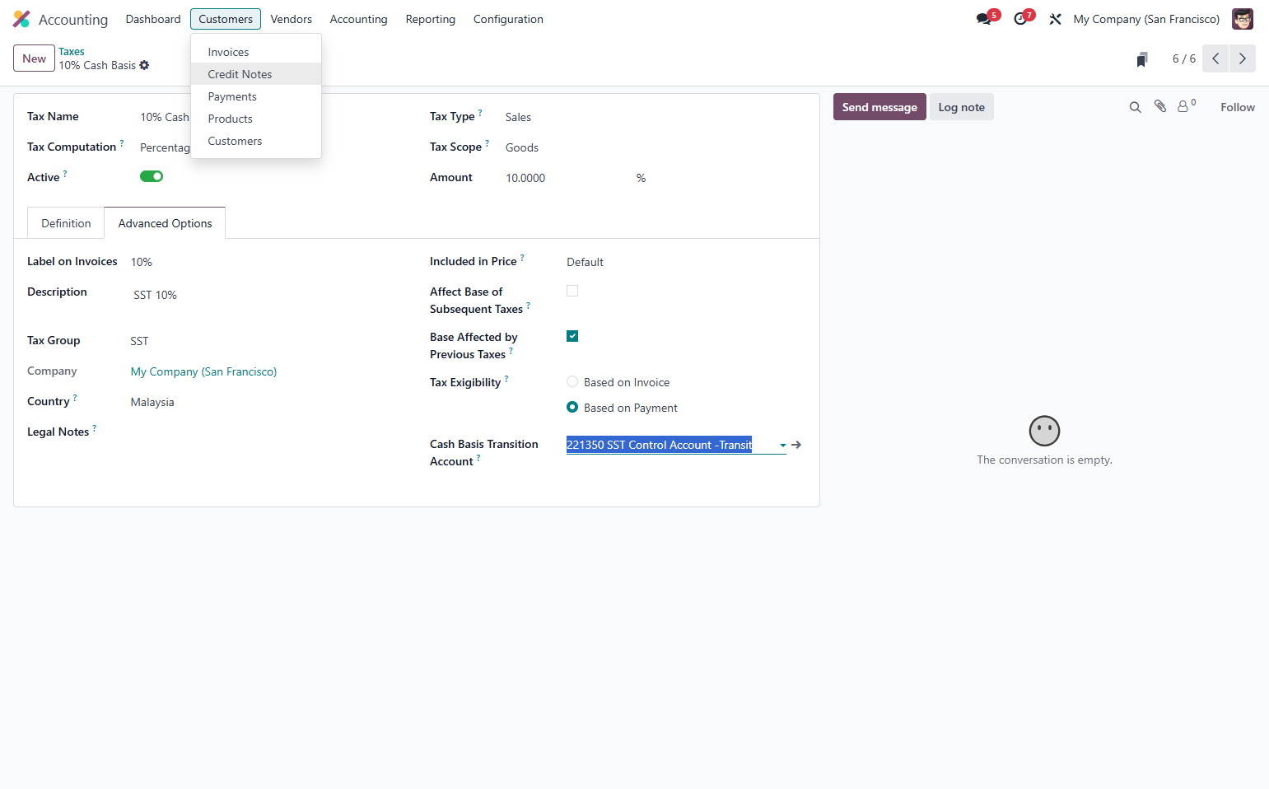This screenshot has height=789, width=1269.
Task: Check Affect Base of Subsequent Taxes
Action: (572, 291)
